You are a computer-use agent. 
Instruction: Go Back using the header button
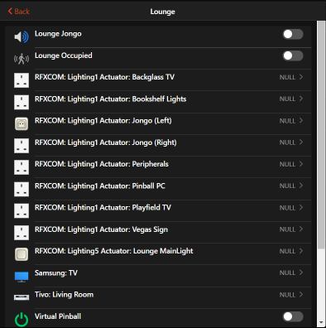click(x=19, y=12)
